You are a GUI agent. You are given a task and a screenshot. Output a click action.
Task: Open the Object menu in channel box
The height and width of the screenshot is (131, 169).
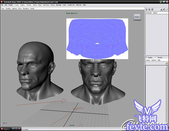coord(155,13)
